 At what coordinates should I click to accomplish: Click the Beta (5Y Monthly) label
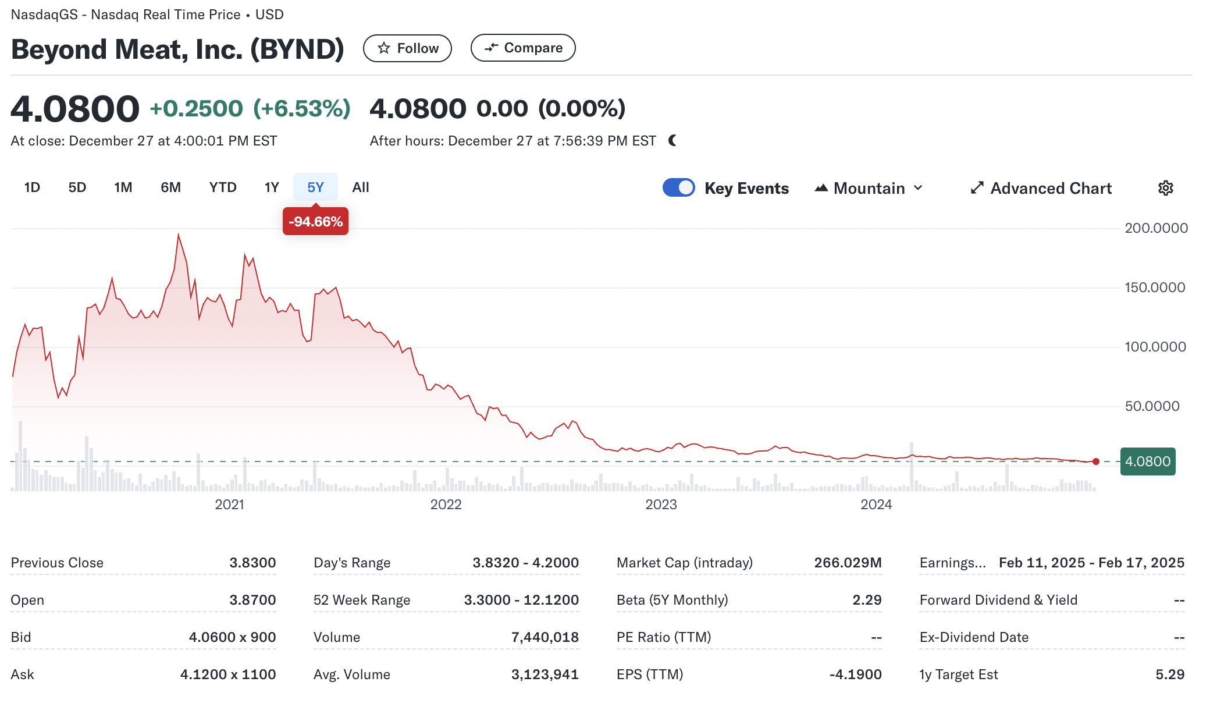(x=672, y=600)
